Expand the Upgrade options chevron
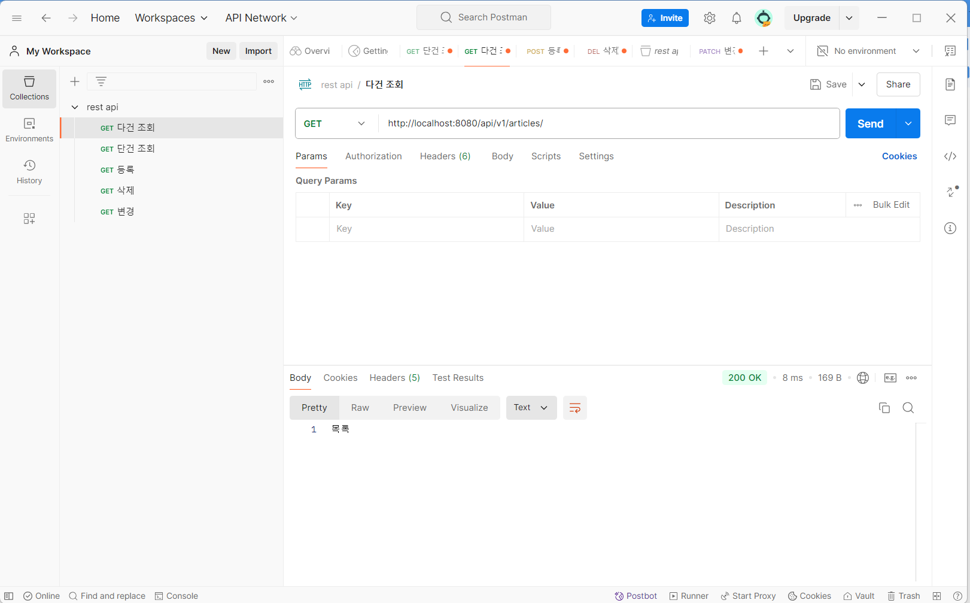This screenshot has height=603, width=970. click(x=849, y=18)
